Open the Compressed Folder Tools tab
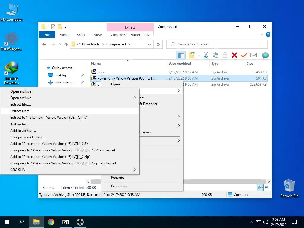 130,35
